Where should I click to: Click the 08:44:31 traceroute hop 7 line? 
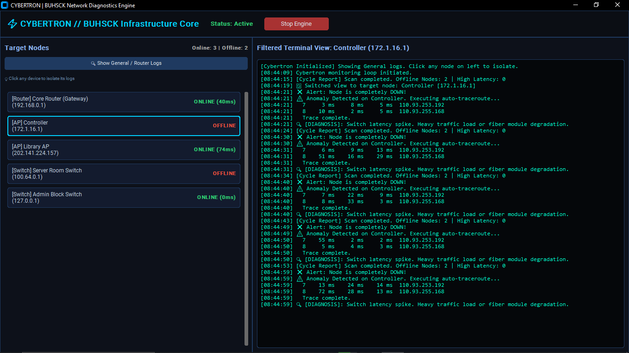pyautogui.click(x=352, y=150)
